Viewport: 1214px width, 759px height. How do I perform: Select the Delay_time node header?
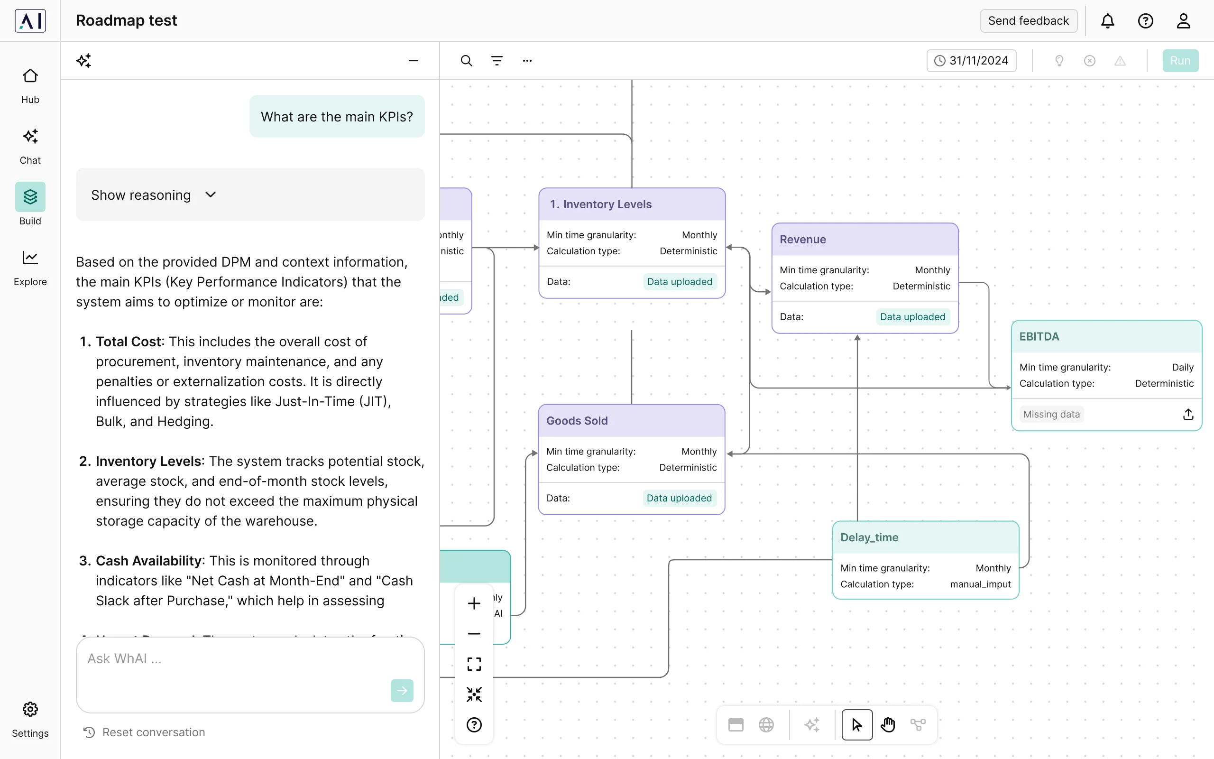tap(926, 537)
